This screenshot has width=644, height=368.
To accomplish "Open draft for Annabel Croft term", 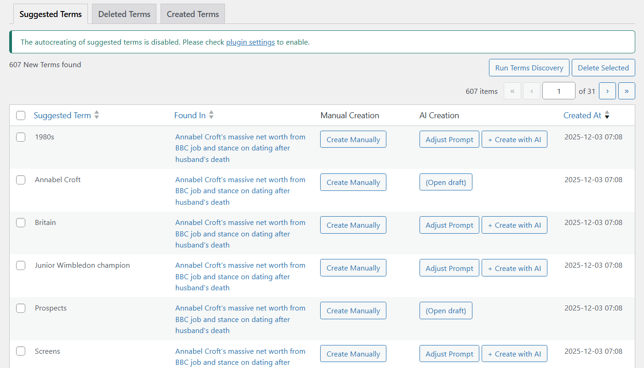I will click(446, 183).
